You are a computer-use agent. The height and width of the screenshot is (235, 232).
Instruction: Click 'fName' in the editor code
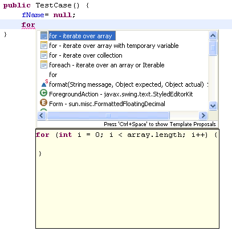[33, 15]
